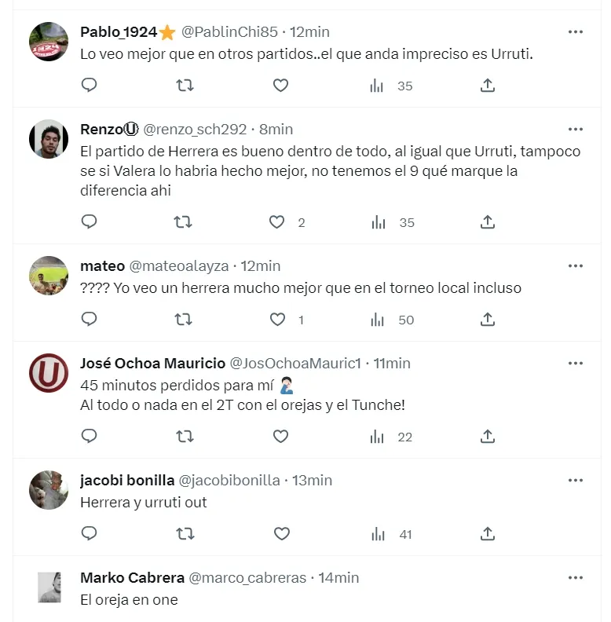This screenshot has width=611, height=622.
Task: Open José Ochoa Mauricio's profile name
Action: (x=152, y=363)
